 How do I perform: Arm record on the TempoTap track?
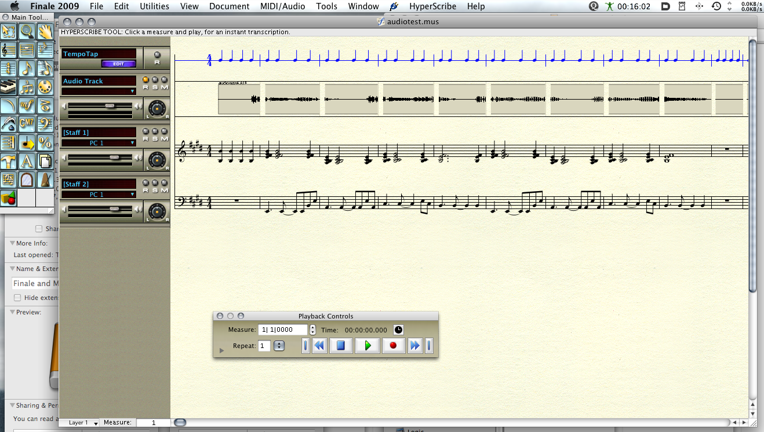(x=157, y=55)
